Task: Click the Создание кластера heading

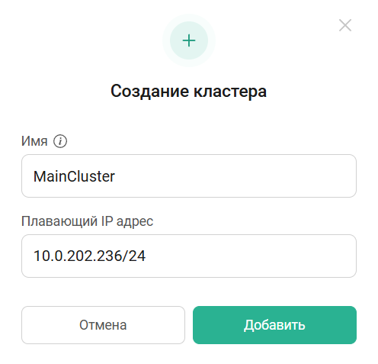Action: 188,91
